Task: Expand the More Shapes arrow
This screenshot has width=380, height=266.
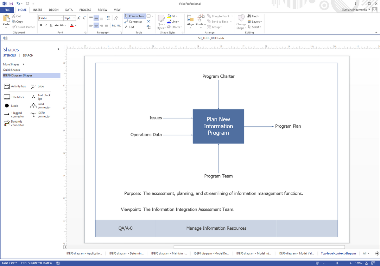Action: pos(23,64)
